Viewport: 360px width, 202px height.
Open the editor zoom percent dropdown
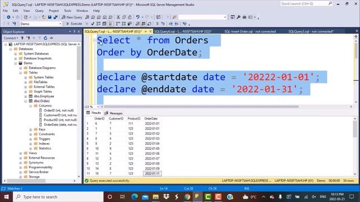click(98, 107)
